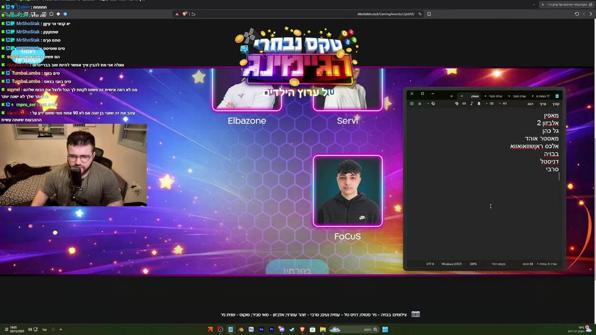The height and width of the screenshot is (335, 596).
Task: Open Steam from the taskbar
Action: (292, 329)
